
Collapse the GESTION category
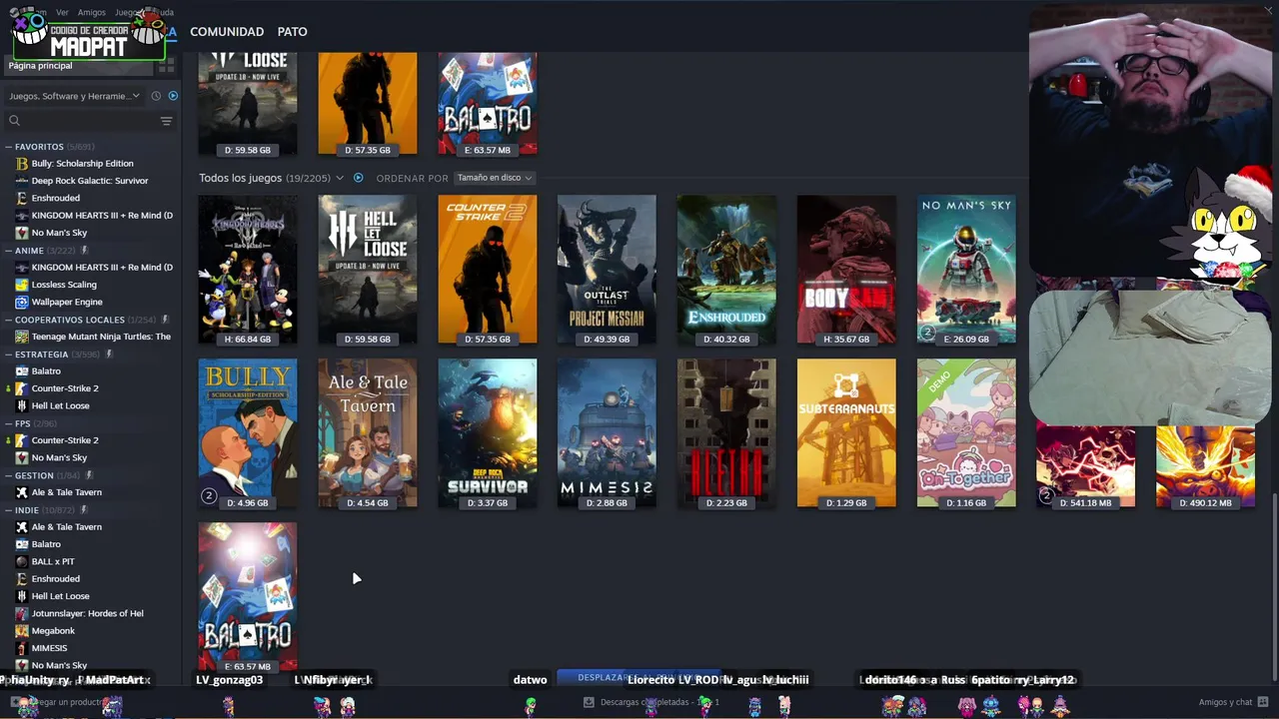8,475
